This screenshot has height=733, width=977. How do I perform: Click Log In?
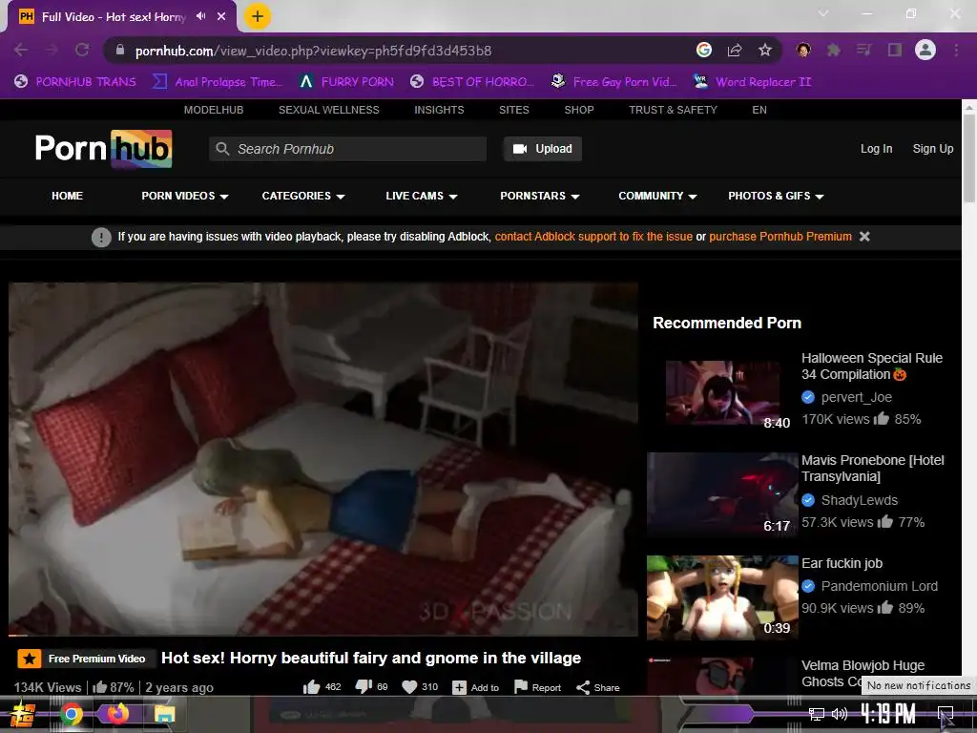point(876,149)
